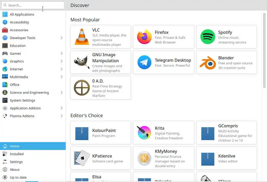Expand the Games category arrow

click(62, 53)
